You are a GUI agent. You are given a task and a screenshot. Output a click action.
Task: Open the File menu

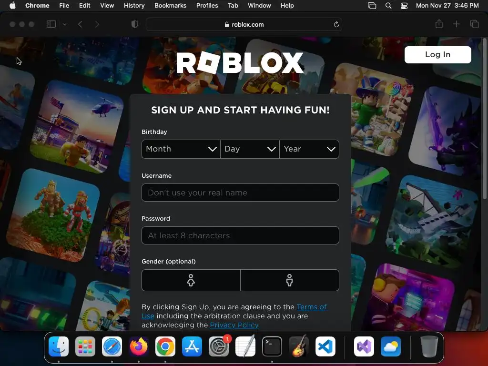coord(64,5)
